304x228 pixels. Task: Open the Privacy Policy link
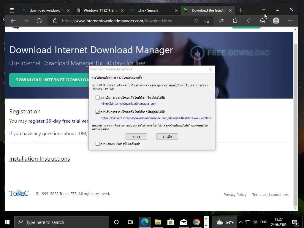pyautogui.click(x=235, y=194)
